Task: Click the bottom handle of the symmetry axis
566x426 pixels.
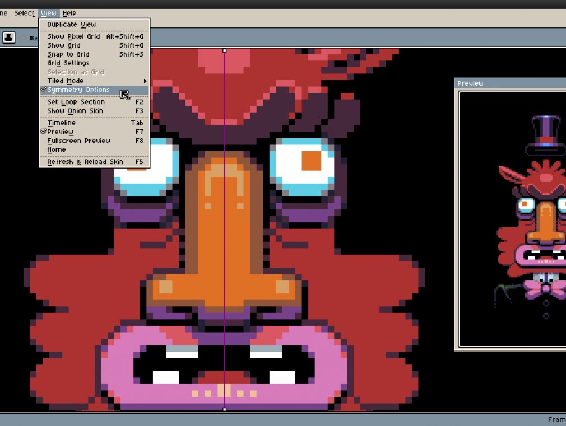Action: click(225, 409)
